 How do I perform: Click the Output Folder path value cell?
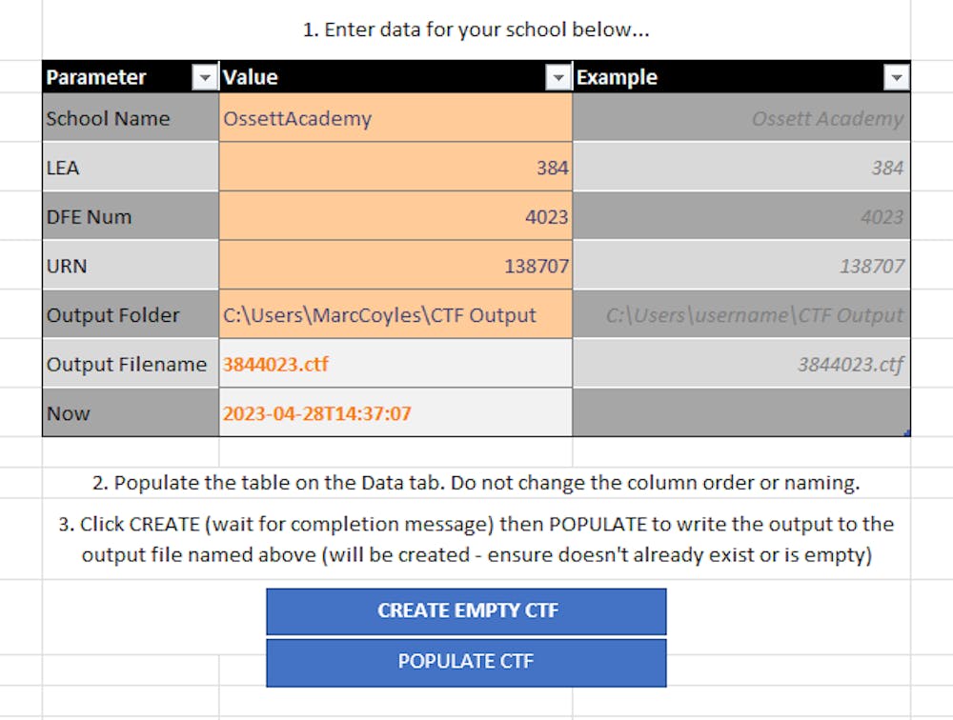click(x=395, y=315)
